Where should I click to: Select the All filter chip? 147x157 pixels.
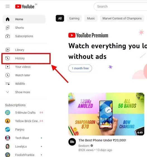[60, 18]
